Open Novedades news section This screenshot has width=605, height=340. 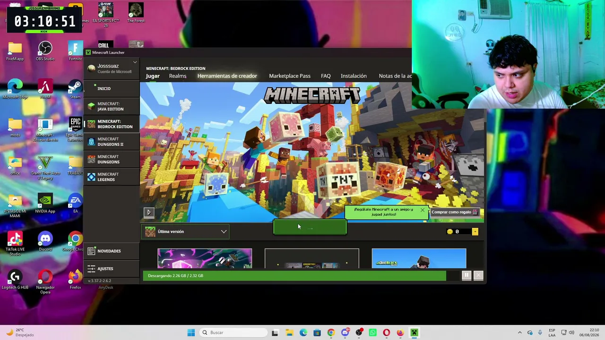tap(112, 251)
